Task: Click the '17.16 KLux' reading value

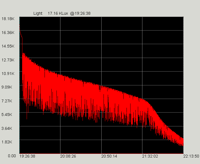Action: pyautogui.click(x=58, y=13)
